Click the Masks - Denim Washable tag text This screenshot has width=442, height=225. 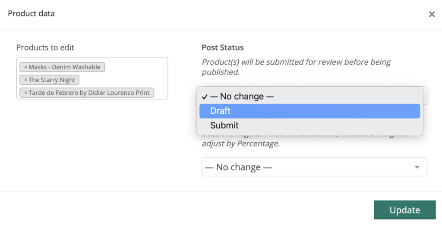click(64, 67)
